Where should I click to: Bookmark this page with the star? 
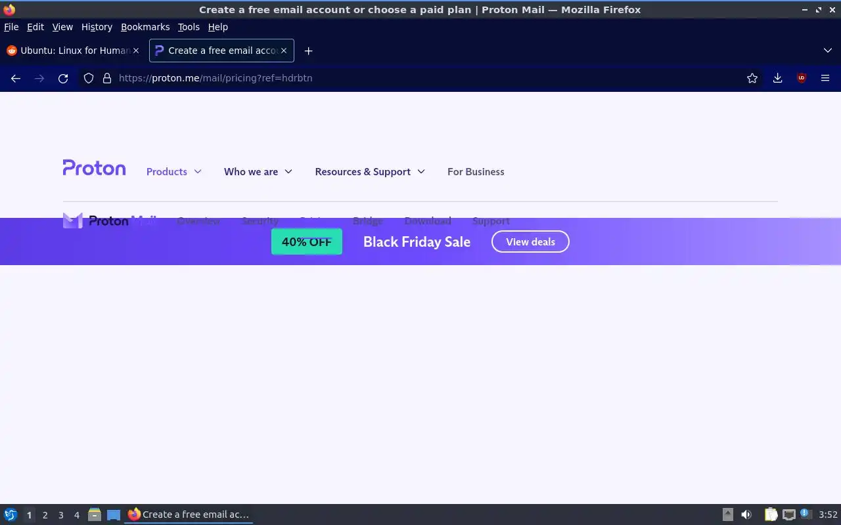pyautogui.click(x=752, y=78)
